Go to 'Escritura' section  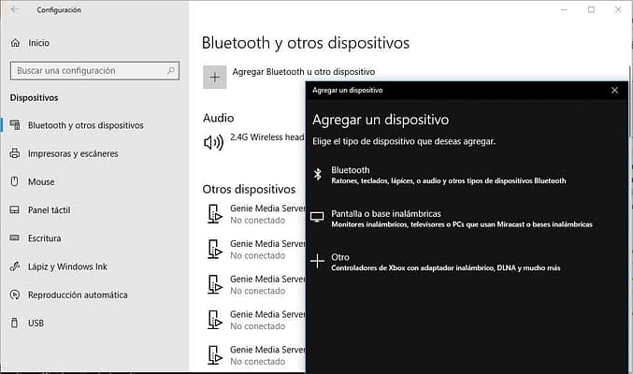[44, 238]
